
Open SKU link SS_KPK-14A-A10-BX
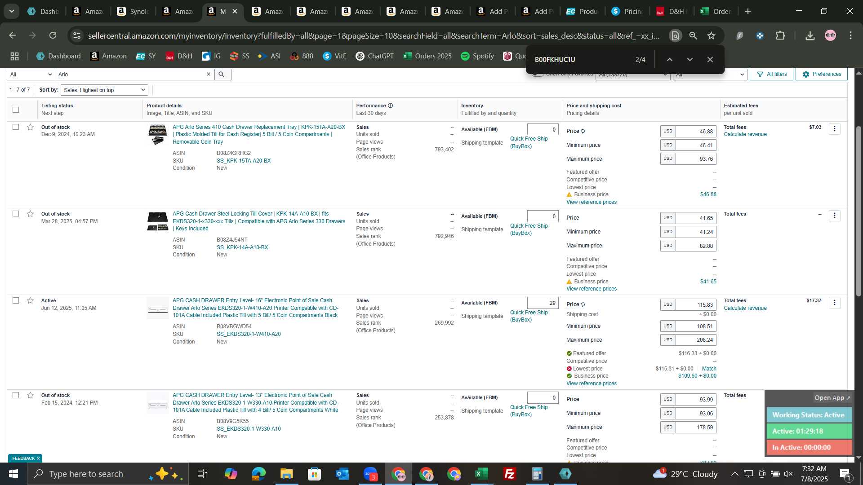coord(242,247)
